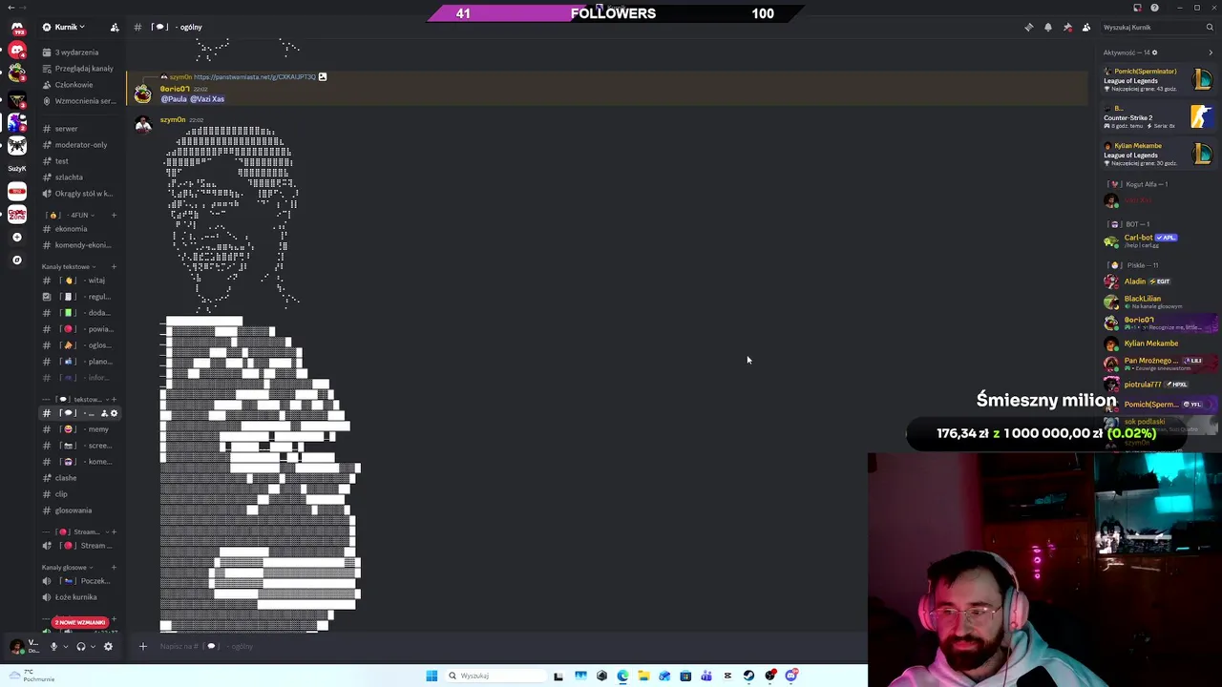Add a channel in Kanały tekstowe
The width and height of the screenshot is (1222, 687).
tap(114, 266)
